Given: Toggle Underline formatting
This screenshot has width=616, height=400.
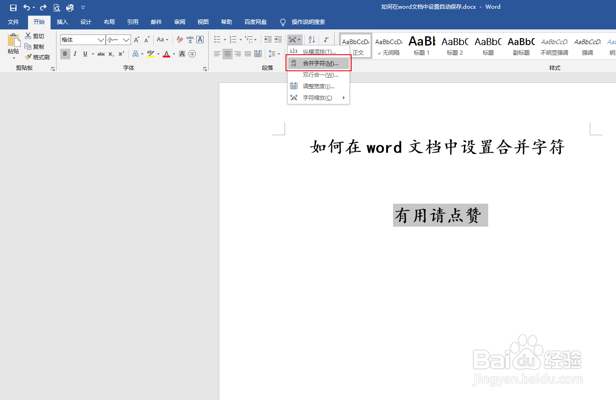Looking at the screenshot, I should 85,54.
